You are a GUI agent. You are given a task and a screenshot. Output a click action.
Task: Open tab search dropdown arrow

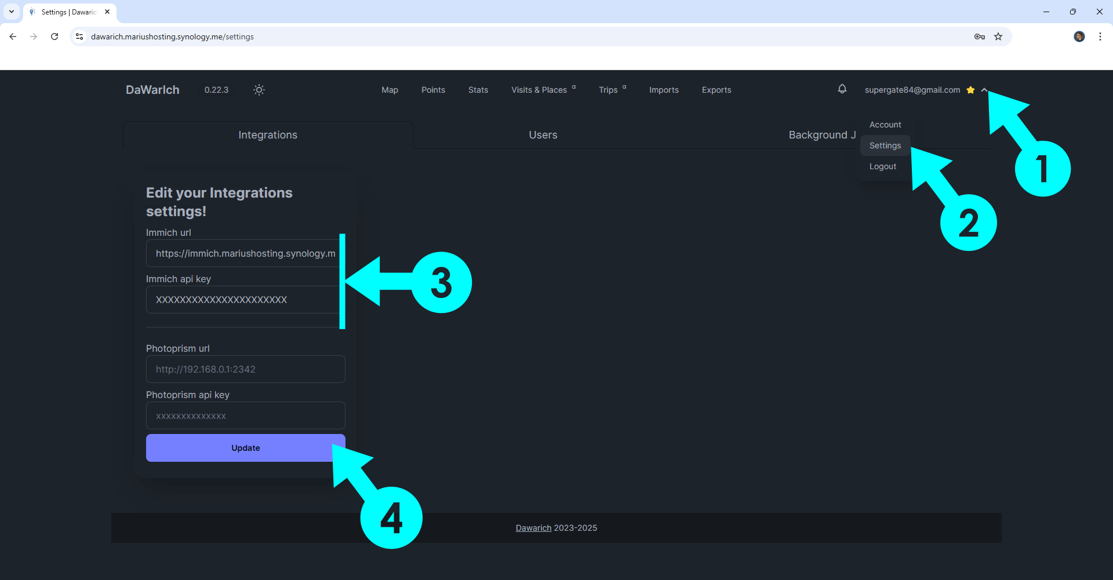pos(12,12)
